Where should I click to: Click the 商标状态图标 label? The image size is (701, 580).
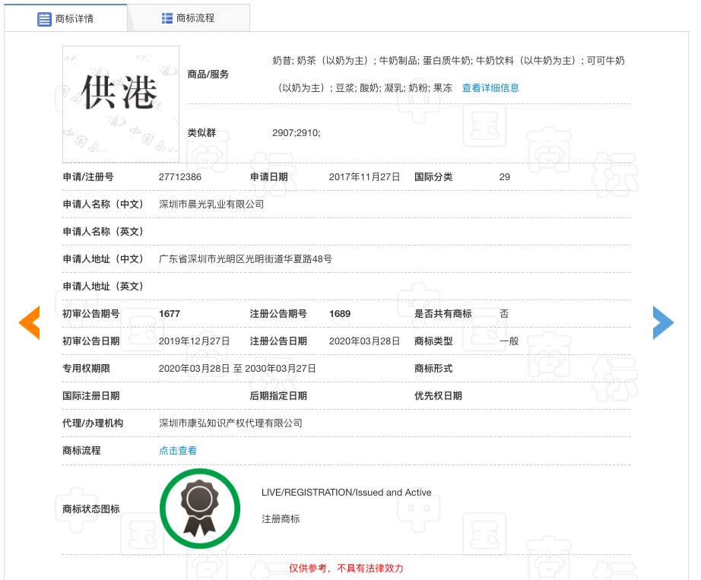tap(91, 509)
